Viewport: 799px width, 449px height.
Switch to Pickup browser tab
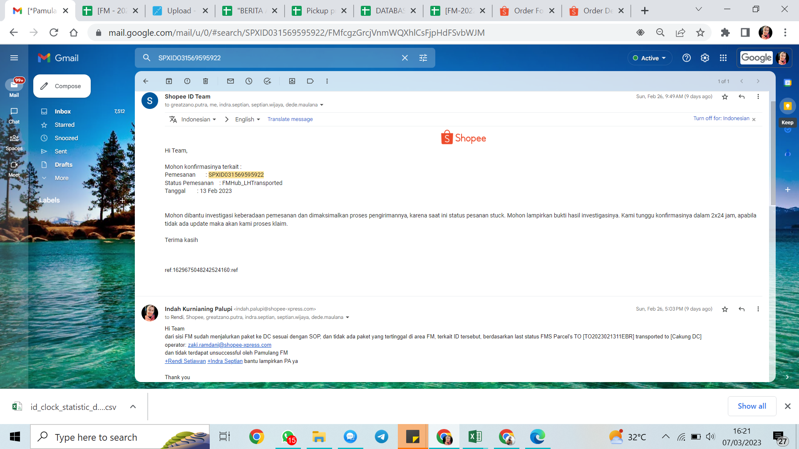pos(319,11)
